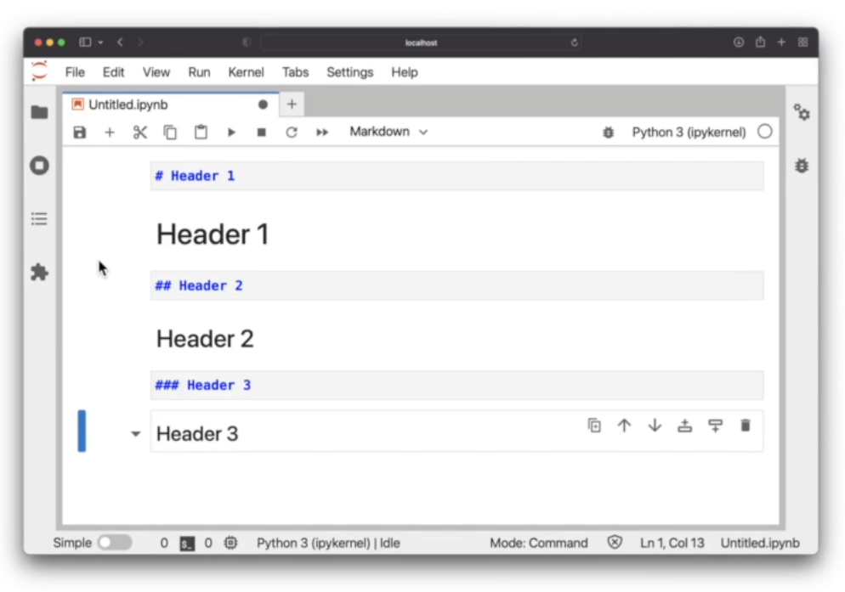Image resolution: width=845 pixels, height=592 pixels.
Task: Open the cell type Markdown dropdown
Action: click(388, 132)
